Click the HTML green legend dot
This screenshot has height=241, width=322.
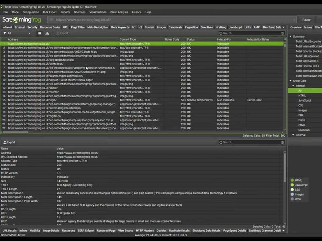[292, 180]
